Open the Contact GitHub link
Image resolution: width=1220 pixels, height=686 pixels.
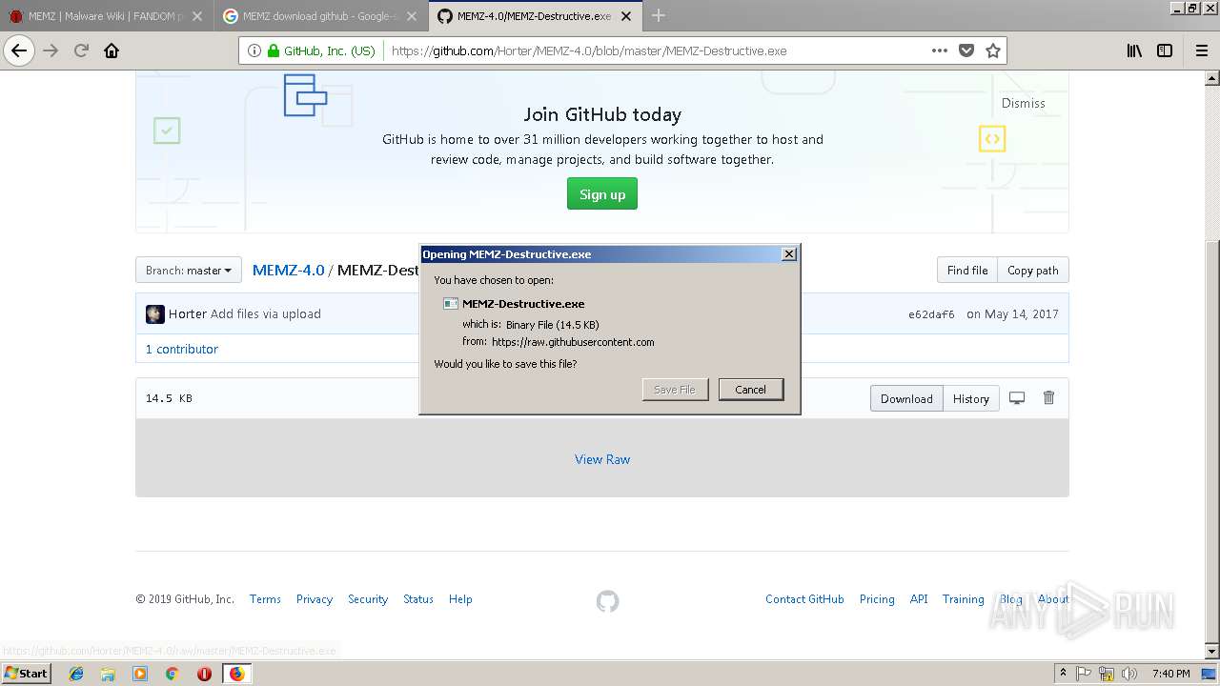804,599
